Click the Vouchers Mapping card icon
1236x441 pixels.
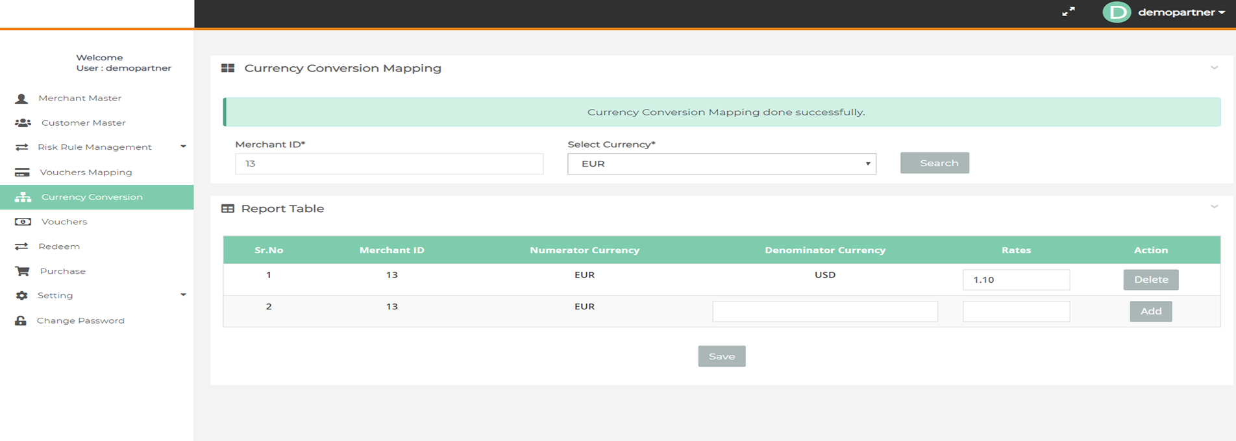pyautogui.click(x=22, y=173)
